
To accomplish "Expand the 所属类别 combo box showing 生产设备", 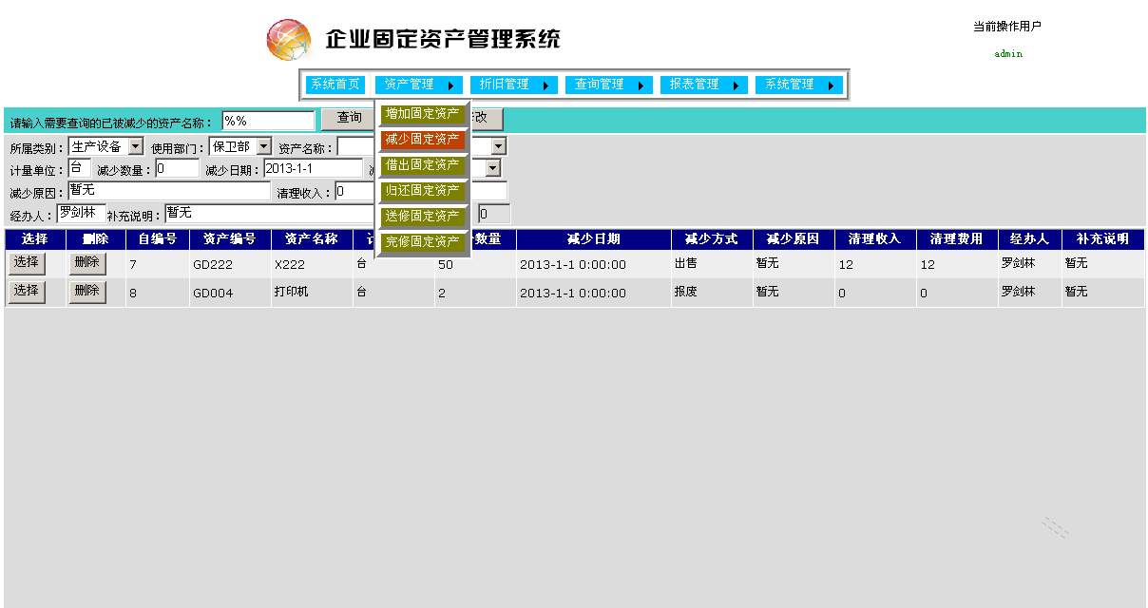I will [x=136, y=145].
